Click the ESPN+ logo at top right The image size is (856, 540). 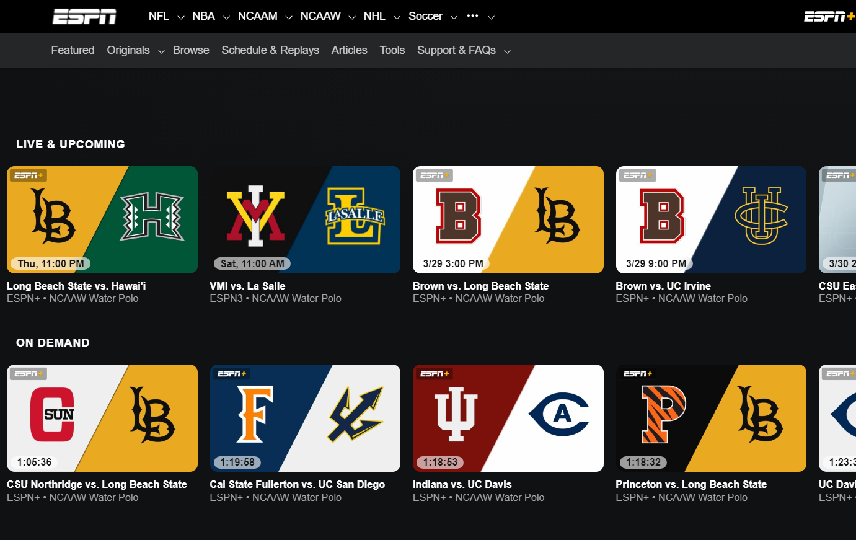(x=829, y=17)
